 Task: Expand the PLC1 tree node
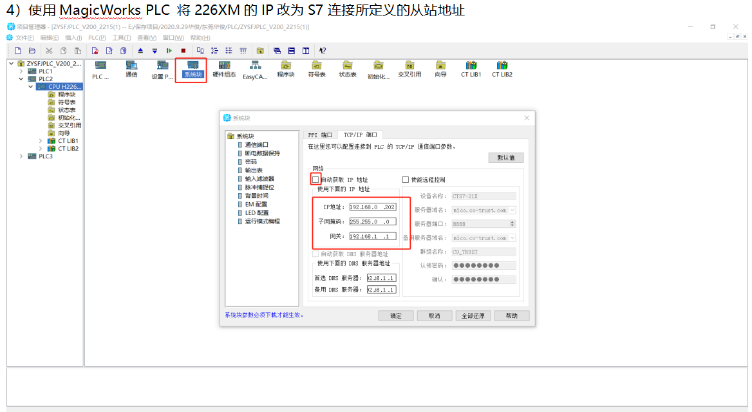pos(21,71)
